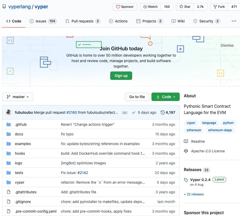The height and width of the screenshot is (216, 240).
Task: Click the green commit status checkmark
Action: click(134, 112)
